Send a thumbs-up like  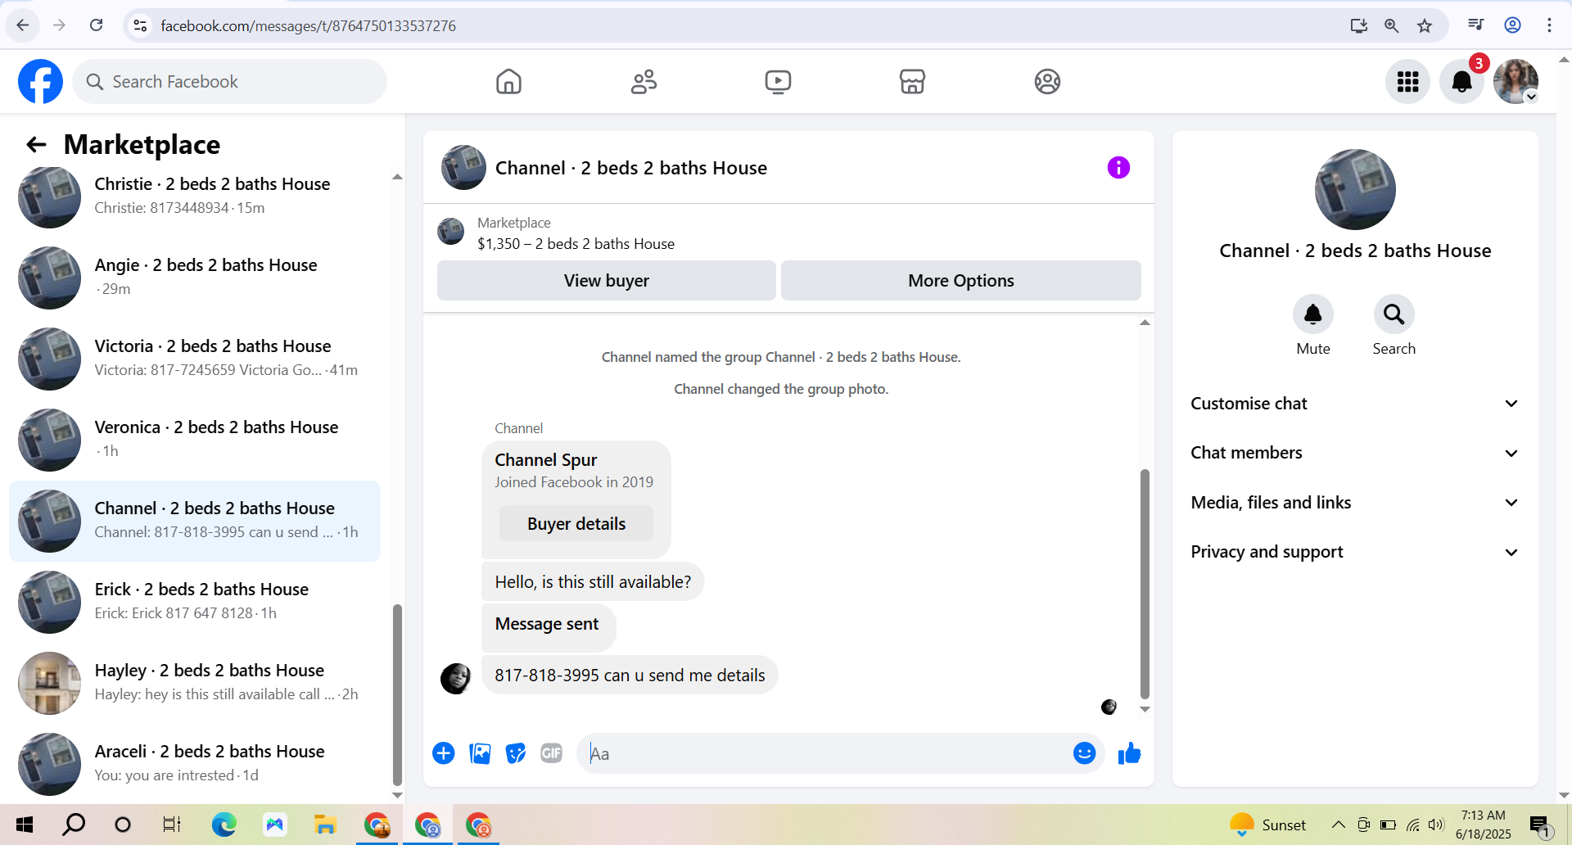[x=1129, y=753]
